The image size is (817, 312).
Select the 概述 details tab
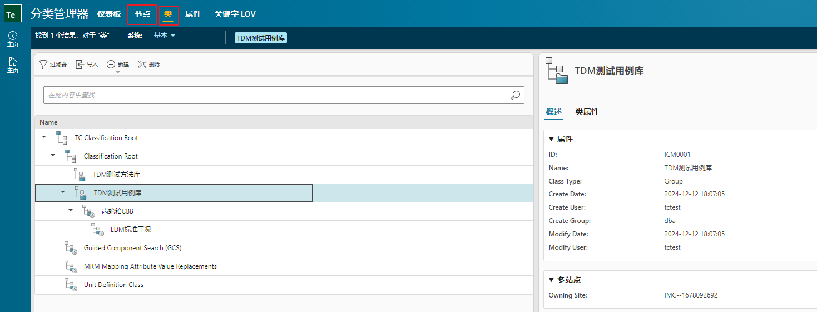(554, 112)
